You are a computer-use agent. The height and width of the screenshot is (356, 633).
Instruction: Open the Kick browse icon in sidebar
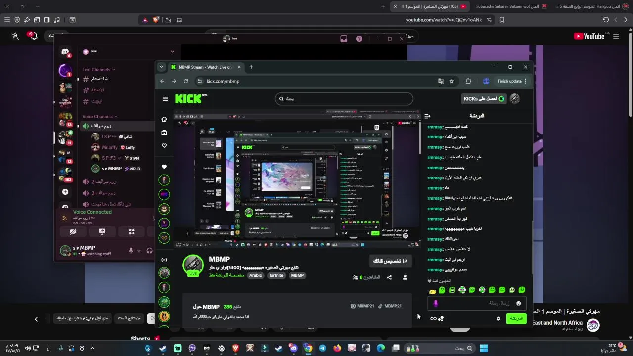tap(164, 133)
